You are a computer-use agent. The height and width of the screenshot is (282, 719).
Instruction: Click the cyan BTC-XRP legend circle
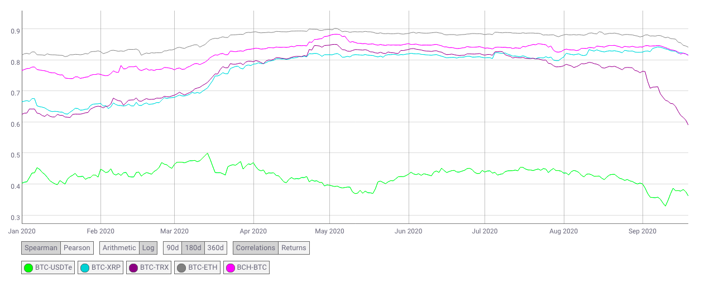click(x=85, y=268)
